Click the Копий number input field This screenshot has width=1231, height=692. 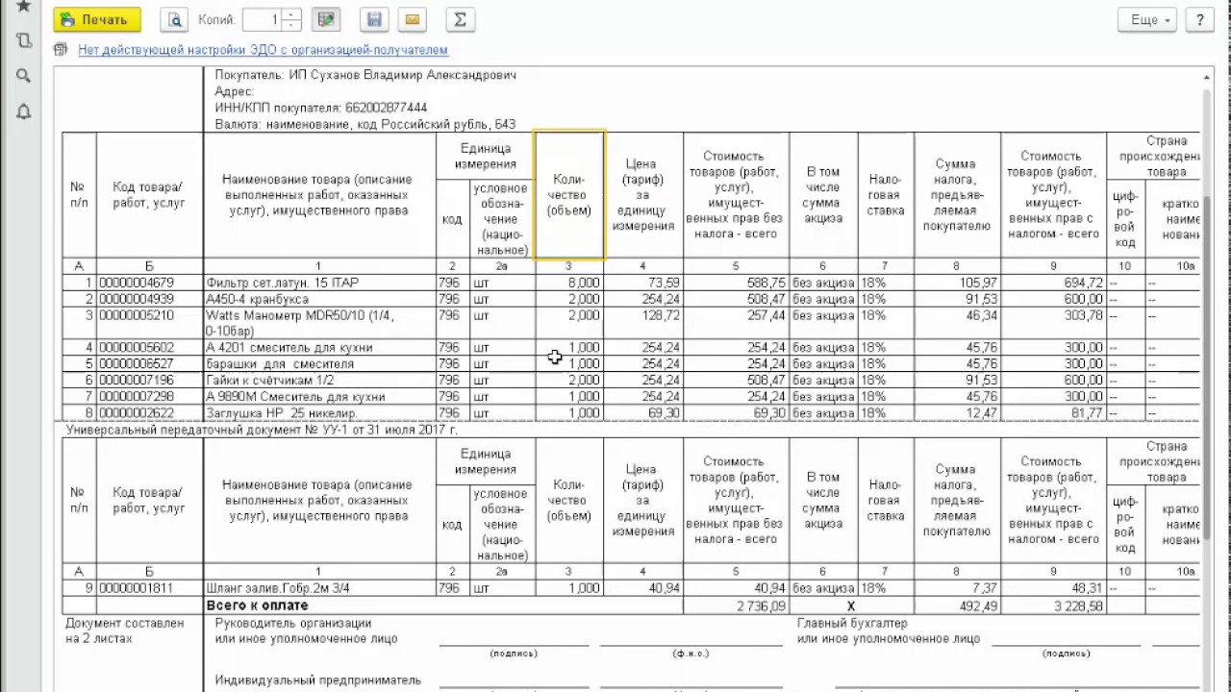point(264,19)
